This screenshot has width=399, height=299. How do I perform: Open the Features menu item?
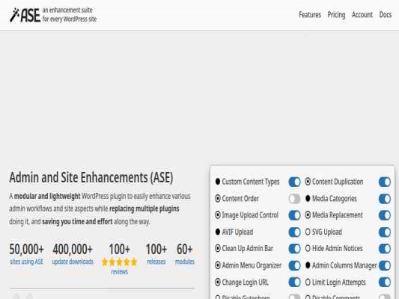pyautogui.click(x=310, y=15)
